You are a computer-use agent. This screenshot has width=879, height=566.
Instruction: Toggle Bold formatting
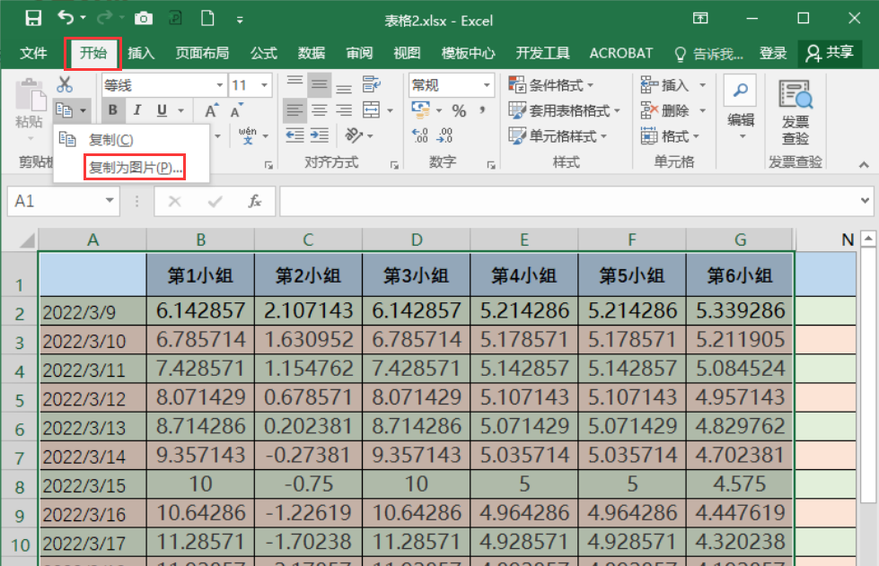[112, 110]
